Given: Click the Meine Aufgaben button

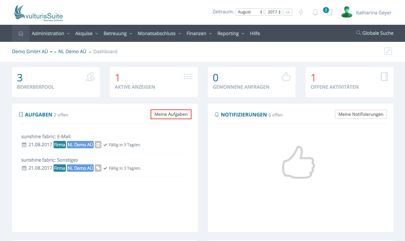Looking at the screenshot, I should click(x=171, y=114).
